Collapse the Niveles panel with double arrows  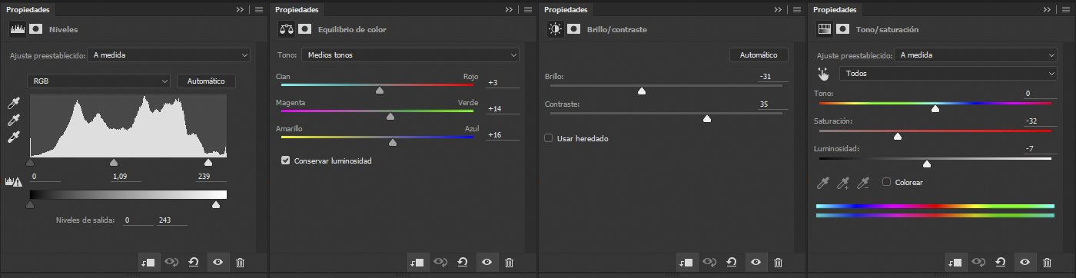(241, 10)
